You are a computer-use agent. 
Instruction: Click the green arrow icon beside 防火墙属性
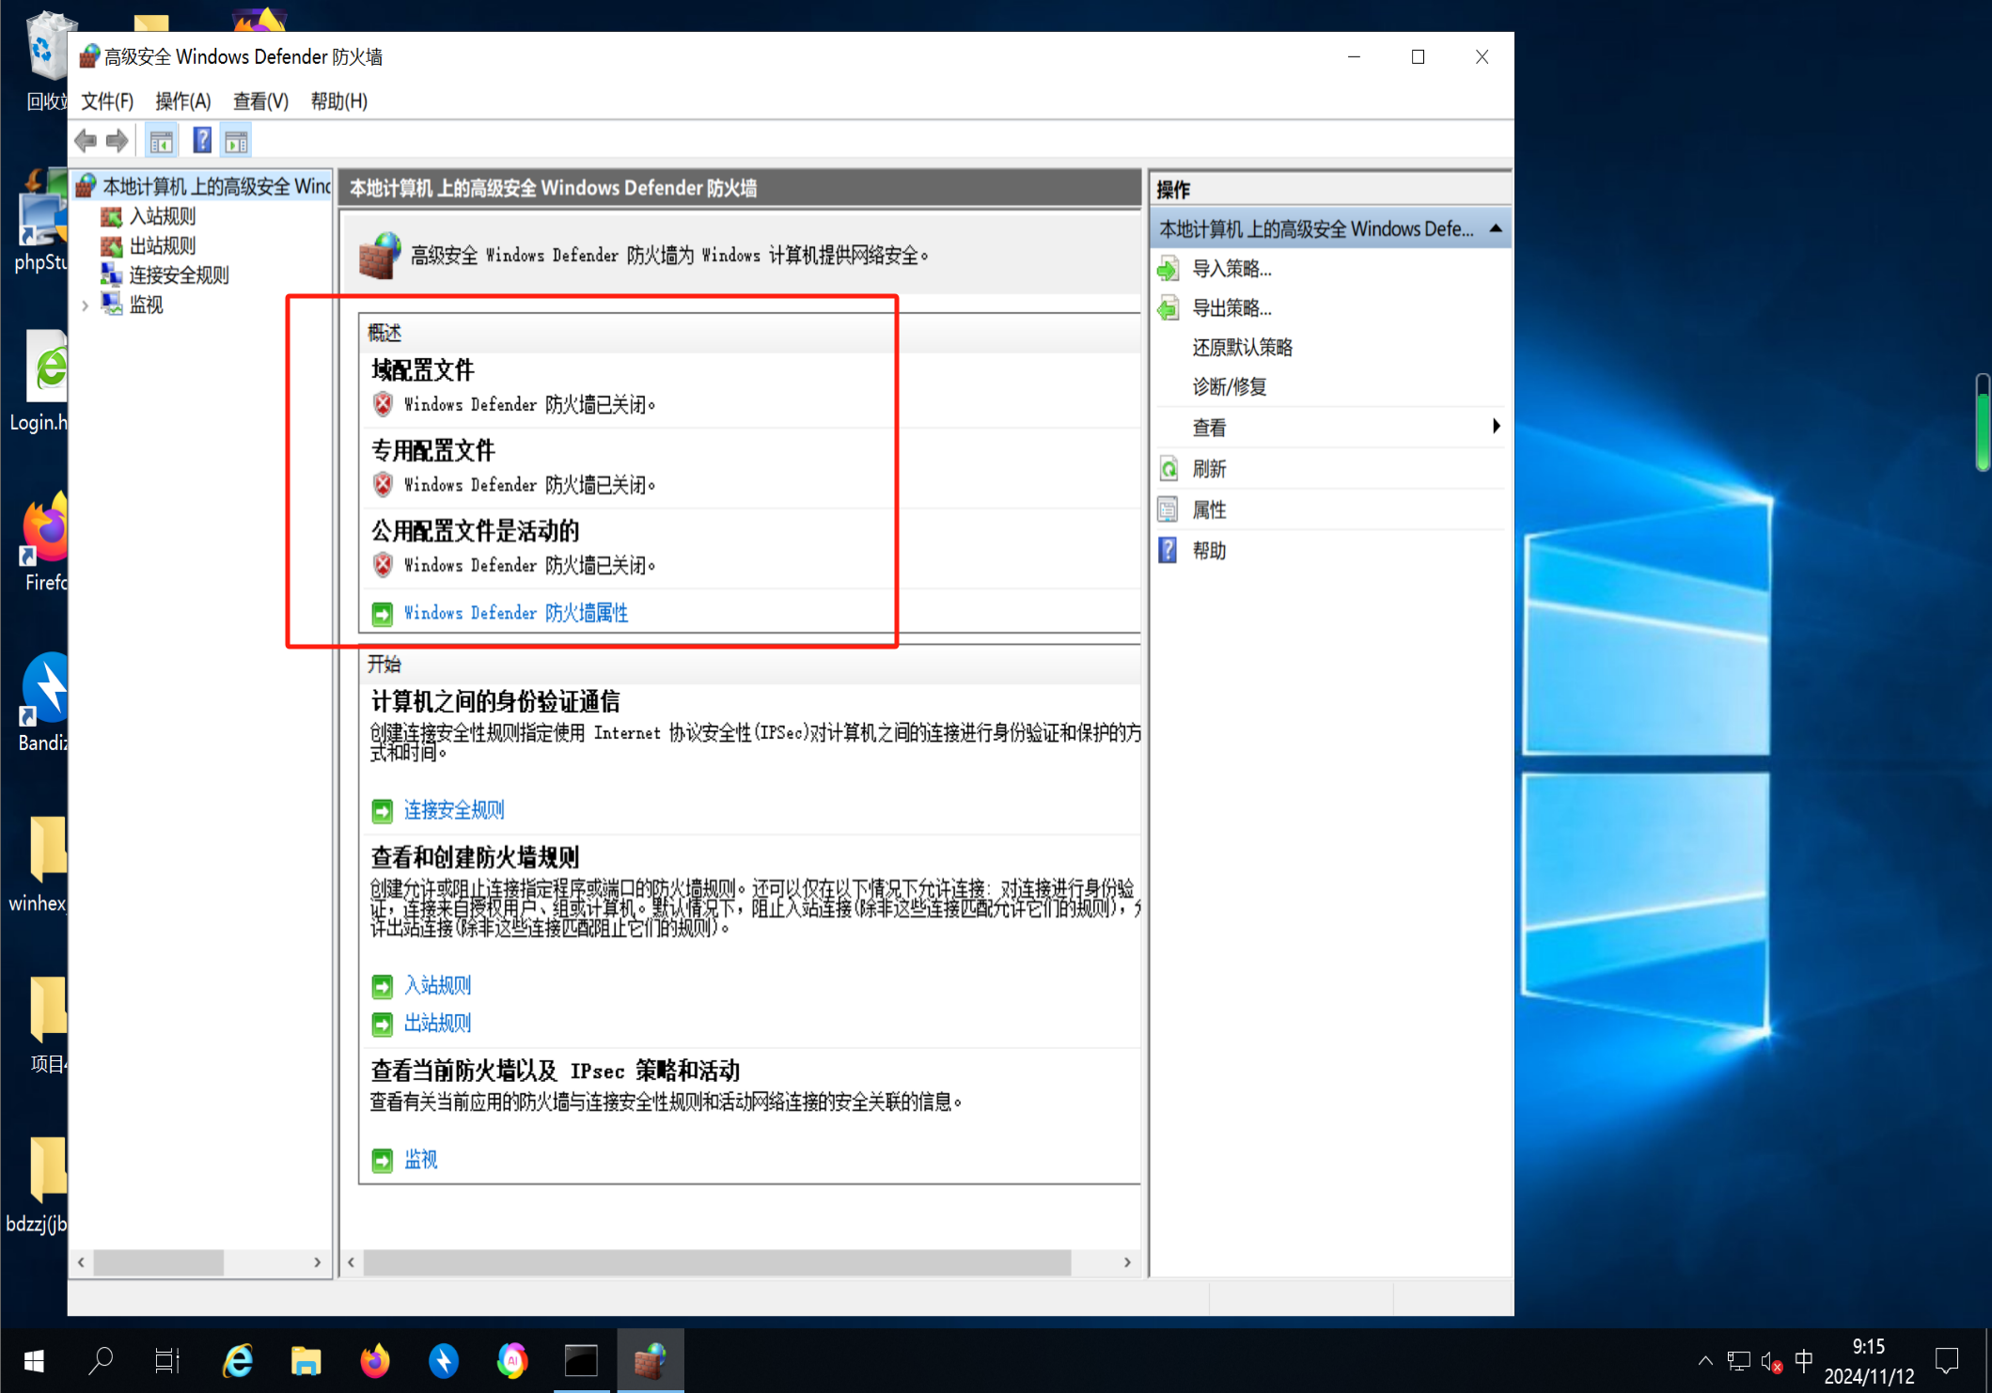(382, 614)
